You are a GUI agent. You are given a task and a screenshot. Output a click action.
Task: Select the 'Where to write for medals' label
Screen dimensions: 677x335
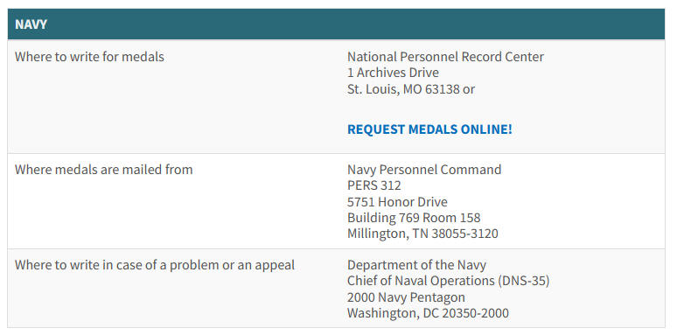click(x=89, y=57)
